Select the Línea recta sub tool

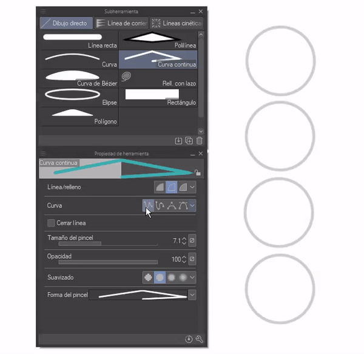tap(79, 40)
